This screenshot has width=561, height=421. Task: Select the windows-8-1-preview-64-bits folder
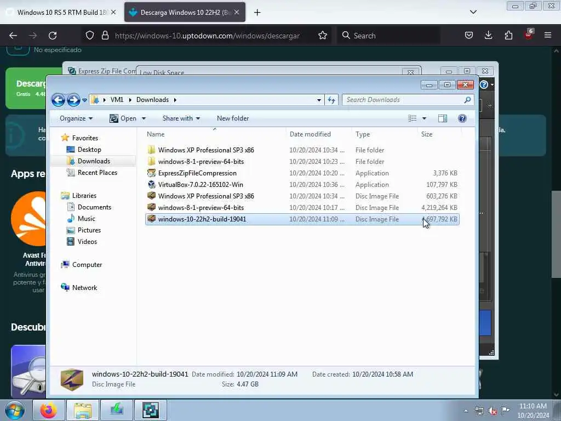click(x=302, y=162)
